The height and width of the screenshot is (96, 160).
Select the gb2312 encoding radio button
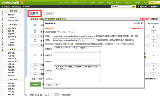(x=58, y=32)
